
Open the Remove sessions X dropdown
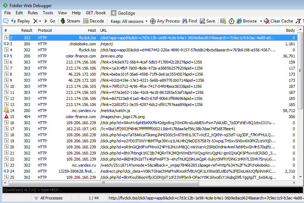(x=40, y=21)
